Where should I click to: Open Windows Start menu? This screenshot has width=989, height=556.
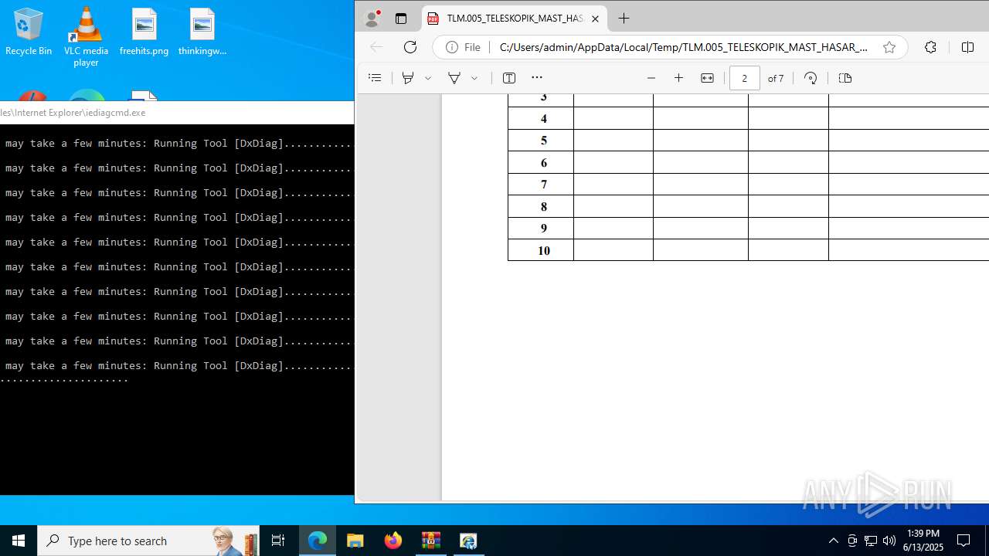point(19,541)
